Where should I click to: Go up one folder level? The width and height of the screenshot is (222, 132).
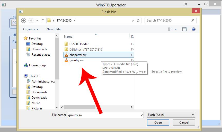(43, 21)
